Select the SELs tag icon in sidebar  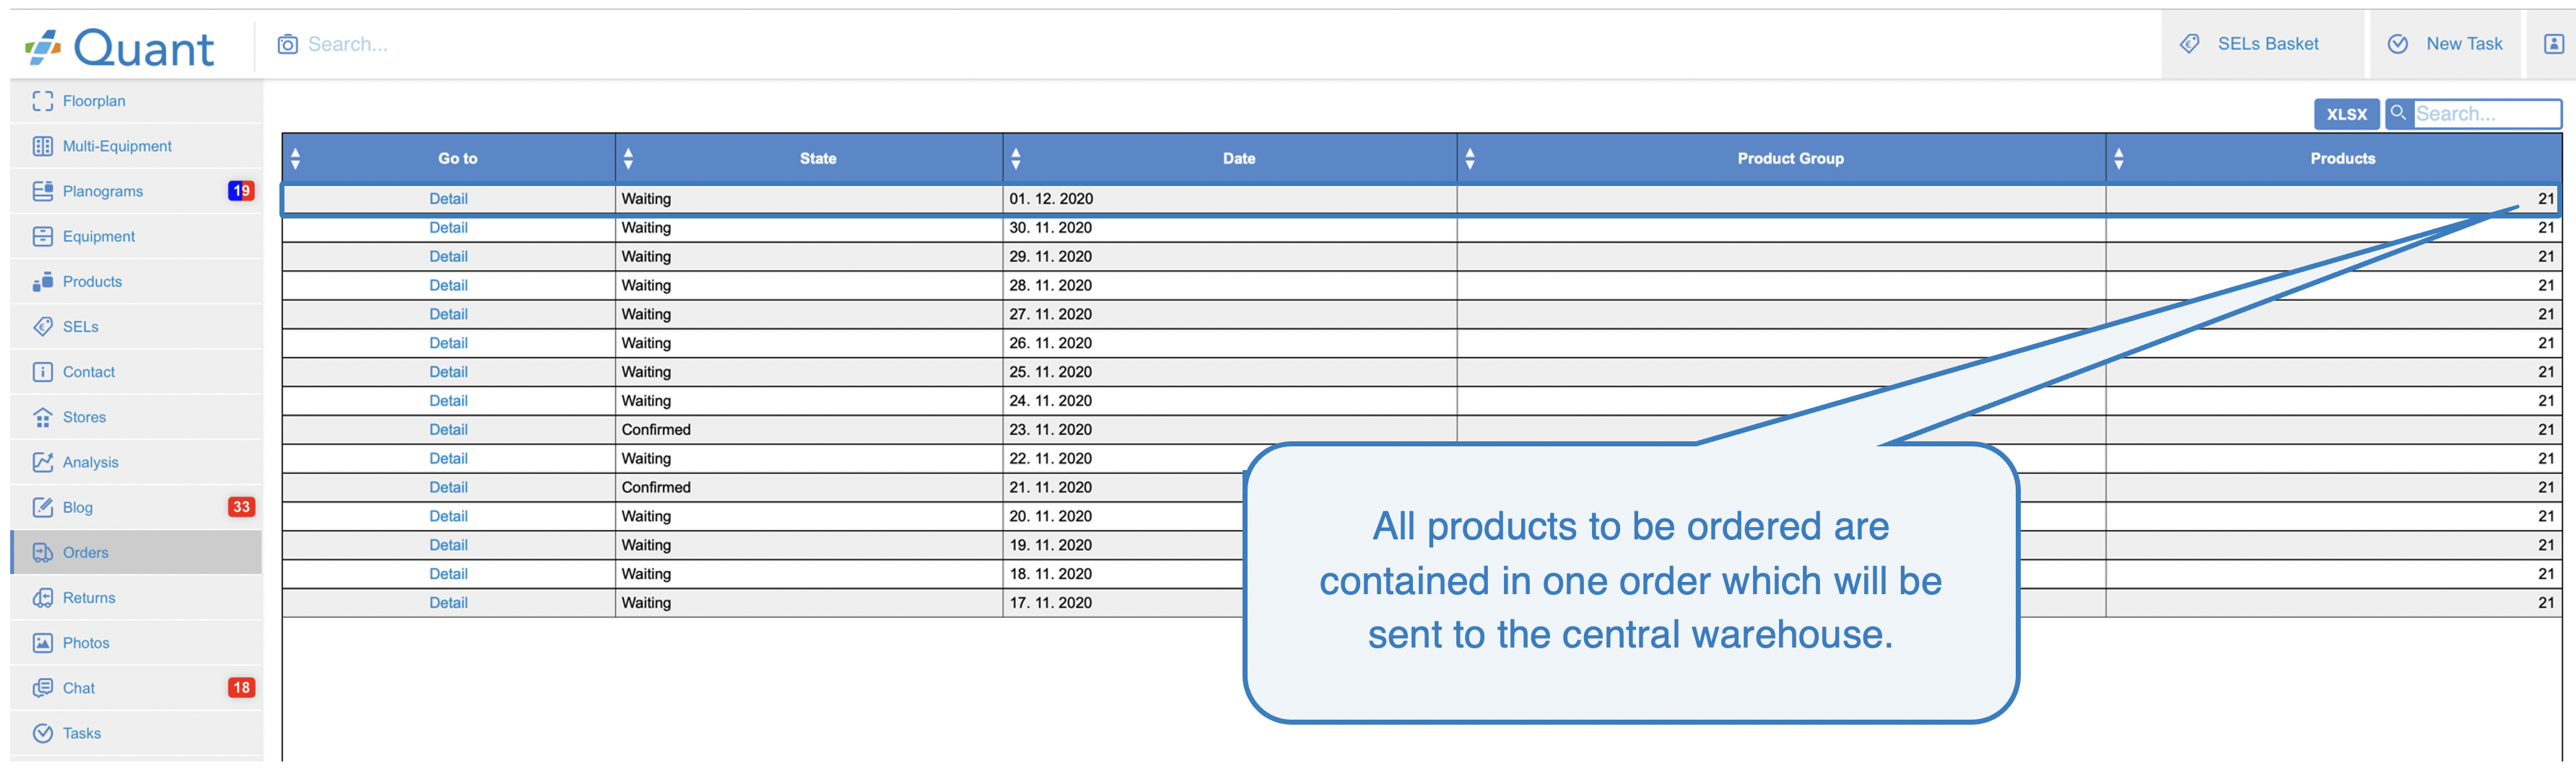(42, 327)
